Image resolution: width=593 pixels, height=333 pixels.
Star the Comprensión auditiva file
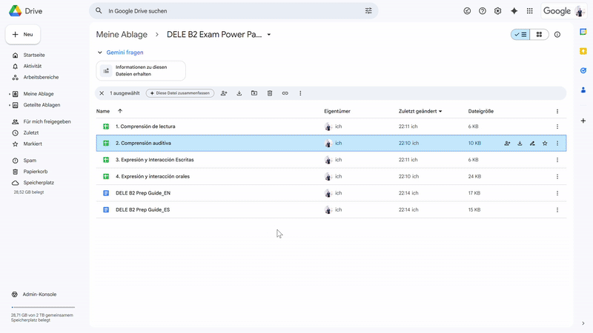[x=545, y=143]
